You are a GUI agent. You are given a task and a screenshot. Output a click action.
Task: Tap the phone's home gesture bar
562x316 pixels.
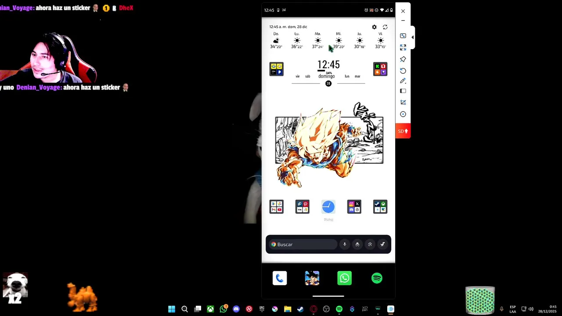[x=328, y=296]
